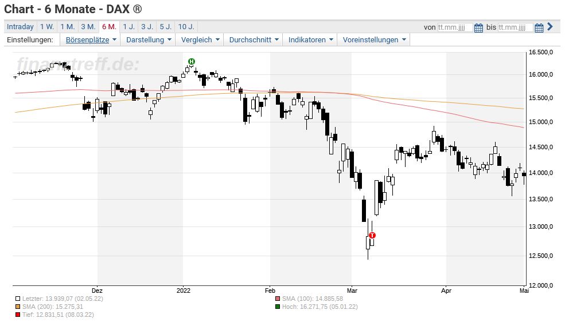Apply date range with the arrow icon
The width and height of the screenshot is (565, 322).
click(550, 26)
